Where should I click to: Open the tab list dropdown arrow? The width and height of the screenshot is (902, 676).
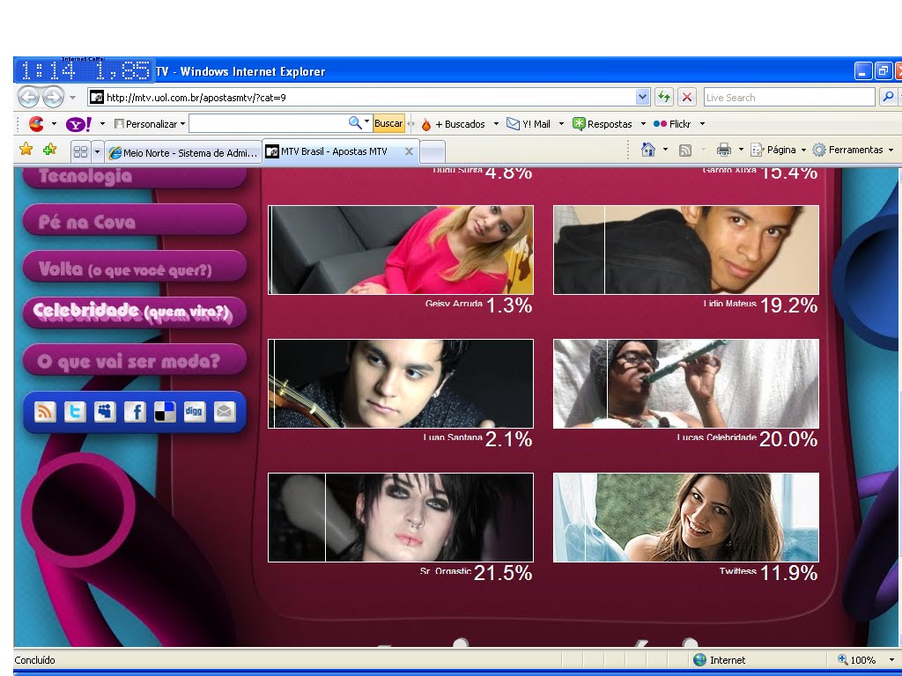click(97, 151)
